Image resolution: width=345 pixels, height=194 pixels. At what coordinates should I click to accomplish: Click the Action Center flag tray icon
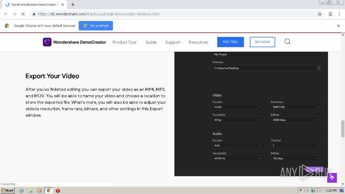pyautogui.click(x=320, y=190)
